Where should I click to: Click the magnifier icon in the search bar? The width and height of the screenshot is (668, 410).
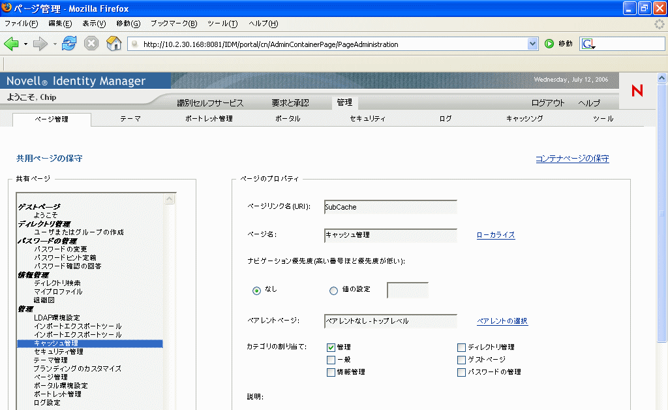pos(588,43)
